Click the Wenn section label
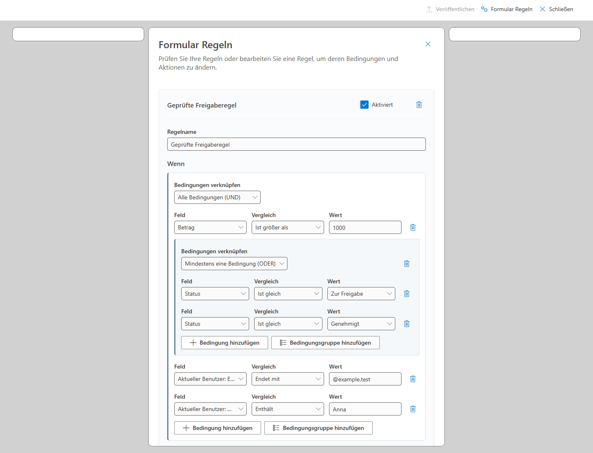The height and width of the screenshot is (453, 593). (176, 163)
